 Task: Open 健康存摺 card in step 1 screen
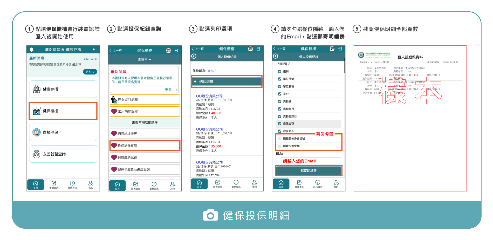point(63,89)
